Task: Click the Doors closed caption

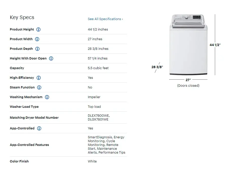Action: [x=188, y=86]
